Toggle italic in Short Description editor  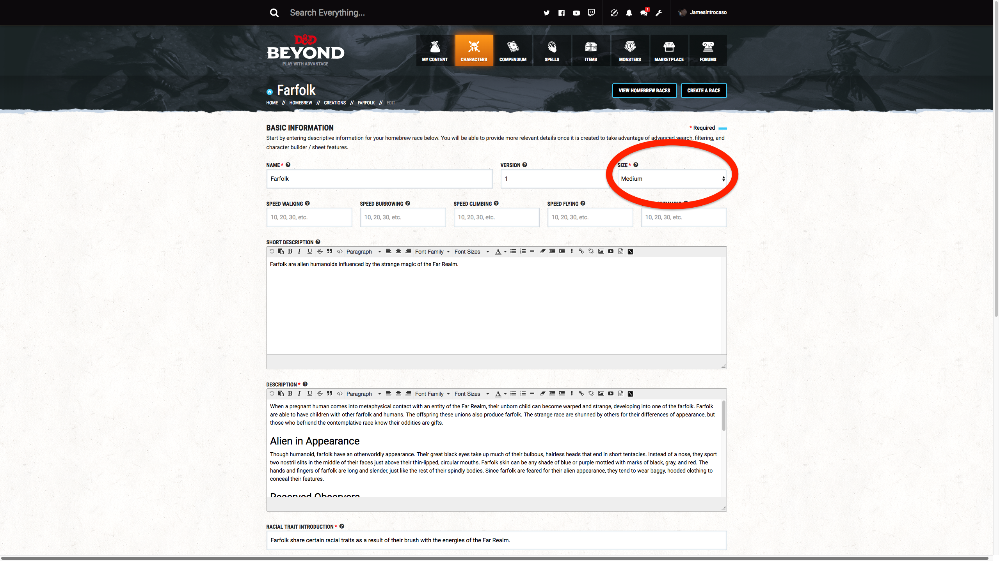tap(299, 251)
